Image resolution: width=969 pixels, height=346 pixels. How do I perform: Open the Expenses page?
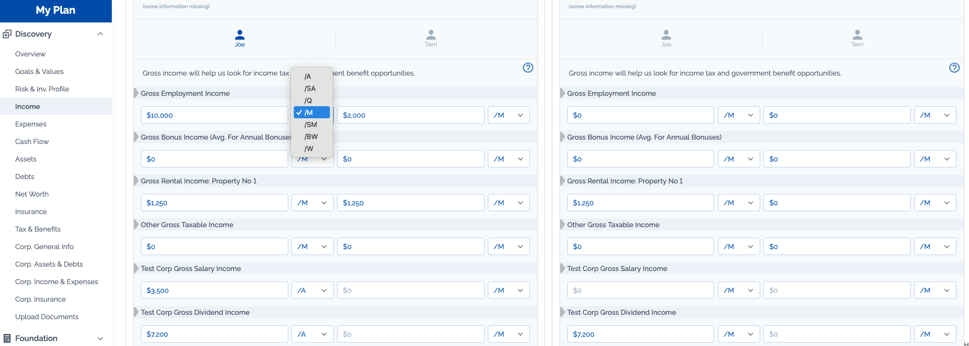click(x=31, y=124)
